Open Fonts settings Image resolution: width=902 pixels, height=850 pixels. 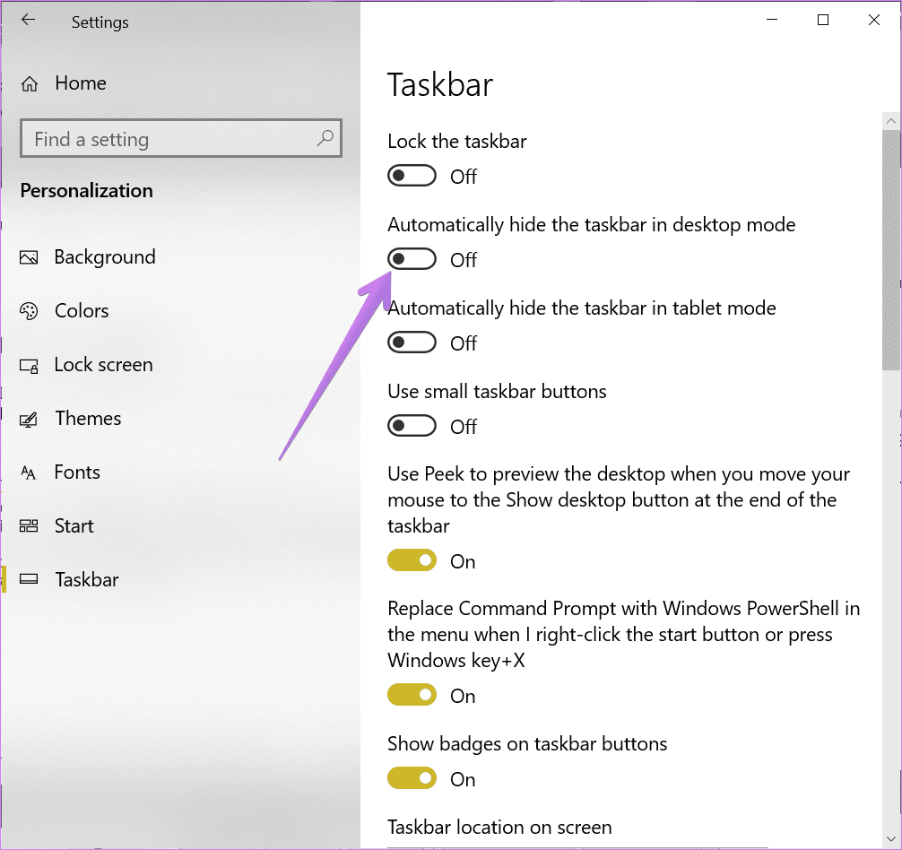pyautogui.click(x=77, y=473)
